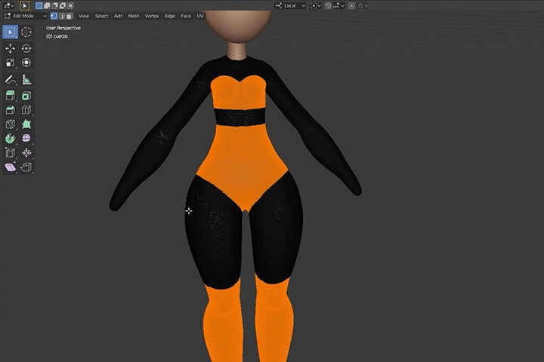
Task: Set selection mode to Intersect
Action: point(70,5)
